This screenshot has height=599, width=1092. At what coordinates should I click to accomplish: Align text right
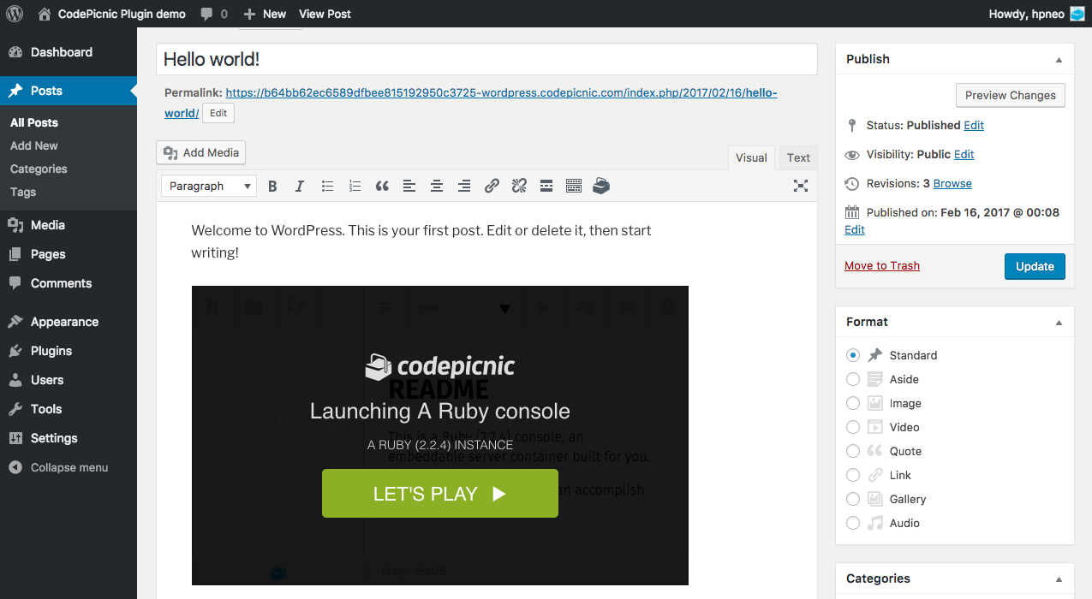point(464,186)
